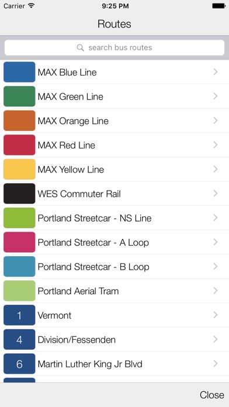Open Portland Streetcar - A Loop
Screen dimensions: 229x407
point(114,242)
